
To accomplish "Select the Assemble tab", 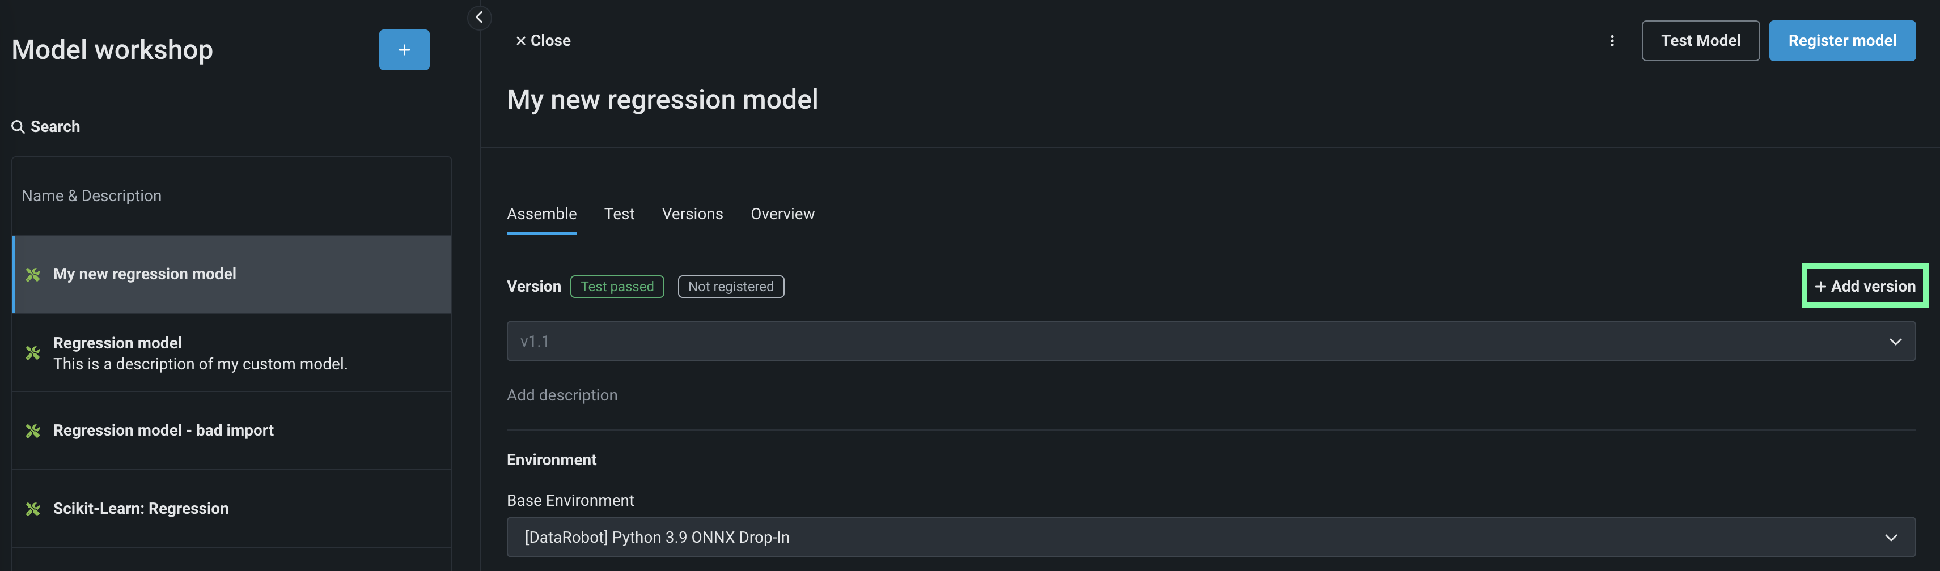I will (x=541, y=214).
